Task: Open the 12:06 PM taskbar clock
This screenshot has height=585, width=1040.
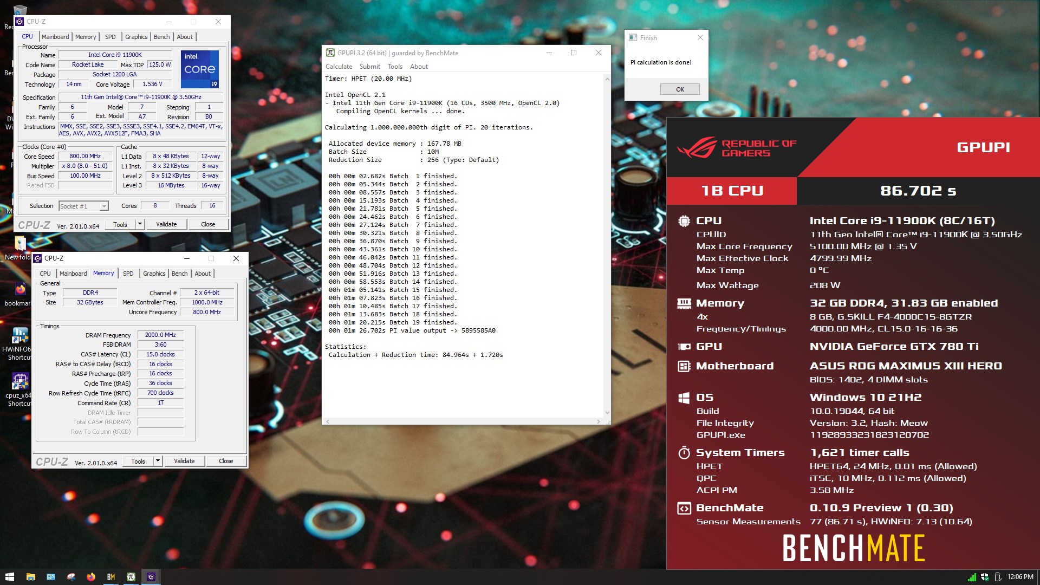Action: [1020, 577]
